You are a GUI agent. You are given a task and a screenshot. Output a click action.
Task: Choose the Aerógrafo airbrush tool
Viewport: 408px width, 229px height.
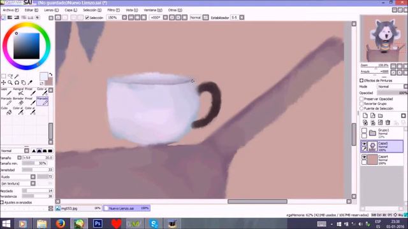click(x=18, y=92)
